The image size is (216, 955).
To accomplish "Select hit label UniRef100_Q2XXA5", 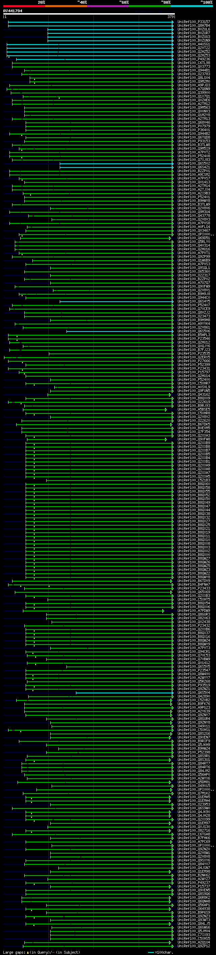I will pyautogui.click(x=194, y=476).
